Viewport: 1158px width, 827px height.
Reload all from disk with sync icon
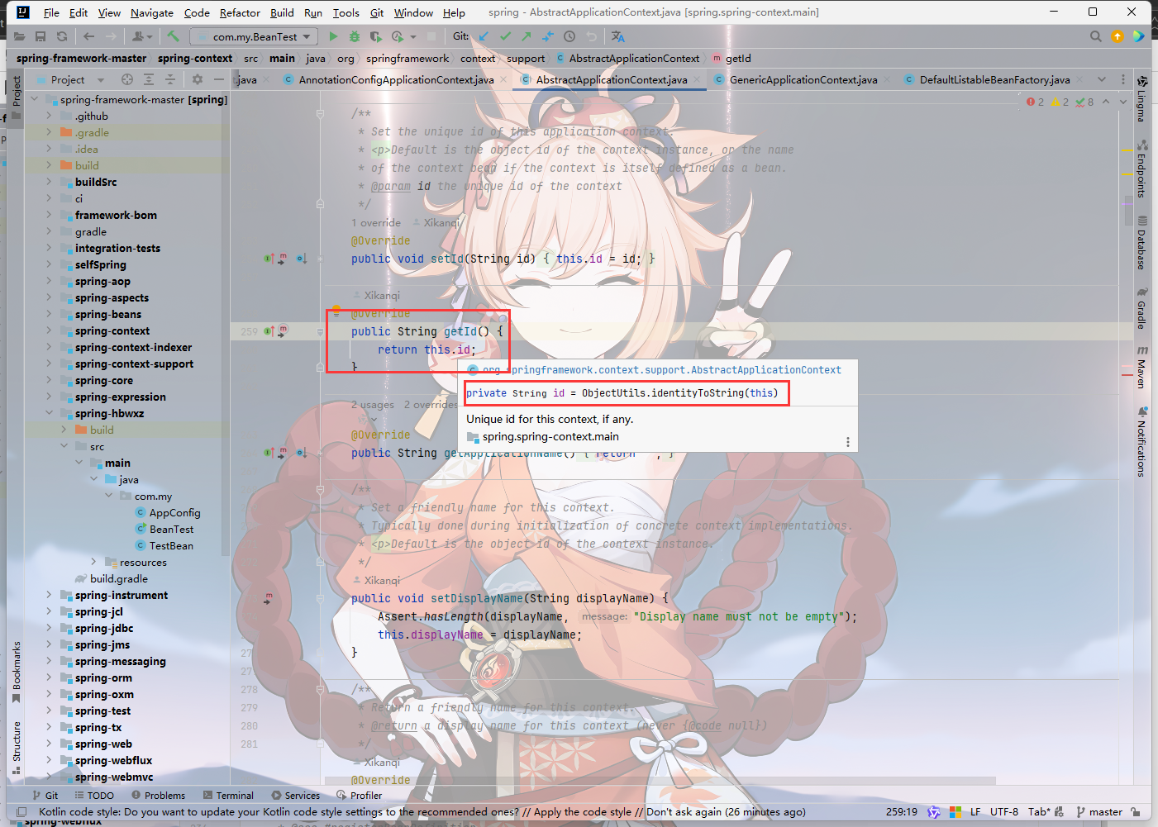62,36
